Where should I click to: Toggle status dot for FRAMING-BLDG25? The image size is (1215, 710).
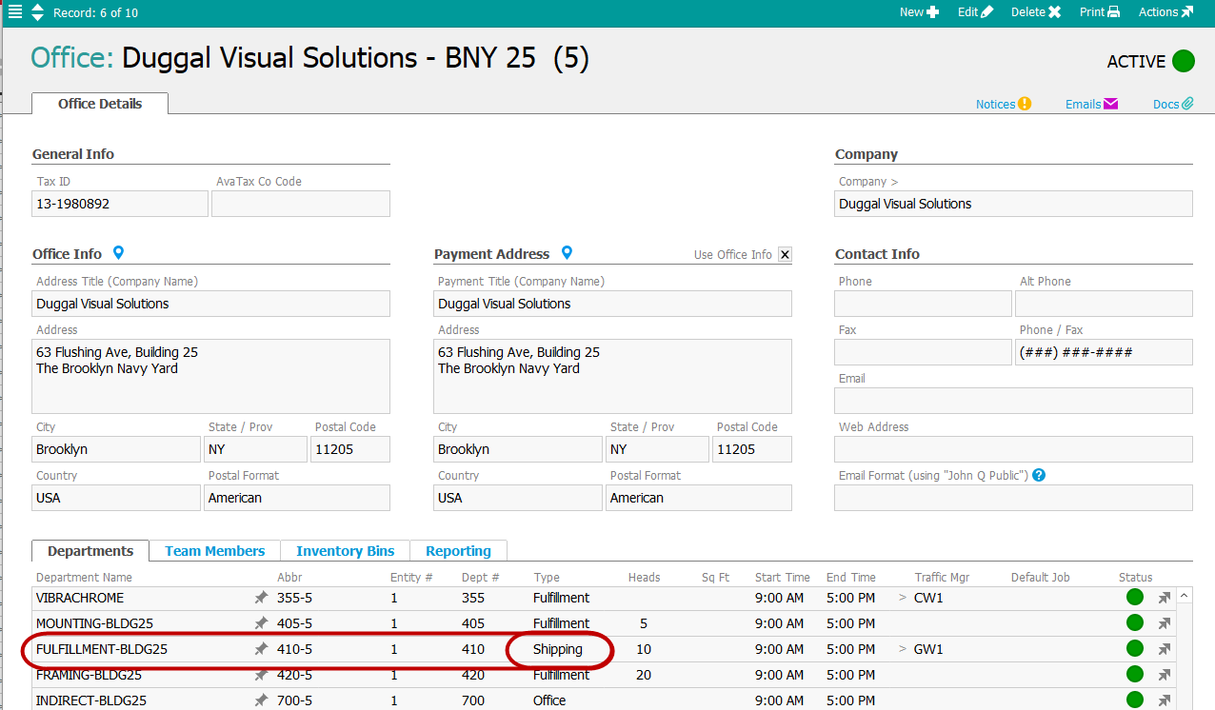pyautogui.click(x=1134, y=675)
